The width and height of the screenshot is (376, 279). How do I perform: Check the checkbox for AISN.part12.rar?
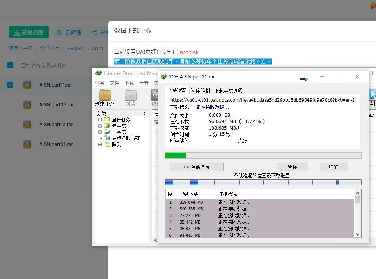click(10, 124)
